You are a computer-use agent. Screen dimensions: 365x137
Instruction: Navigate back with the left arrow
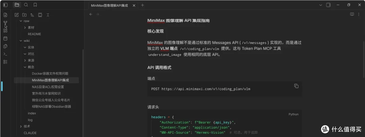coord(91,14)
